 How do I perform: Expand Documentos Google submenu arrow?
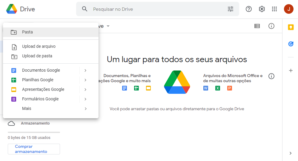coord(85,70)
